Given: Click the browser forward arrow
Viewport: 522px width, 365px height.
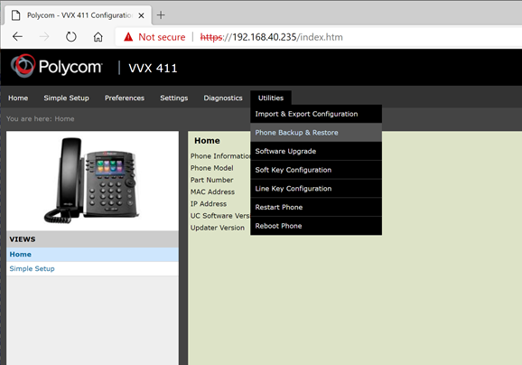Looking at the screenshot, I should (x=44, y=37).
